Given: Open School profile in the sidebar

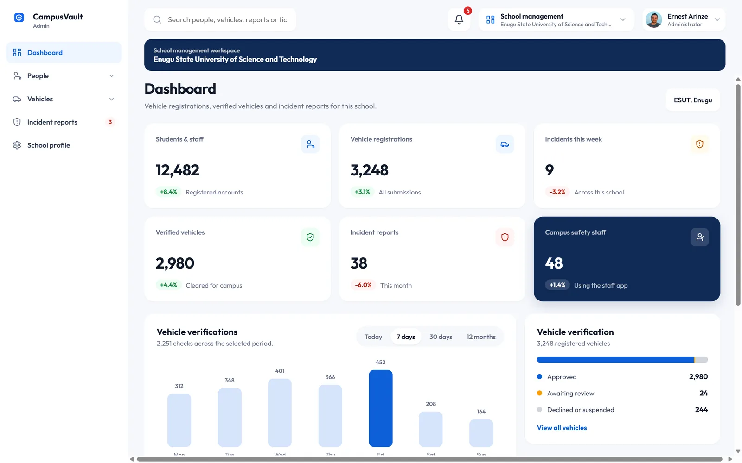Looking at the screenshot, I should 64,145.
